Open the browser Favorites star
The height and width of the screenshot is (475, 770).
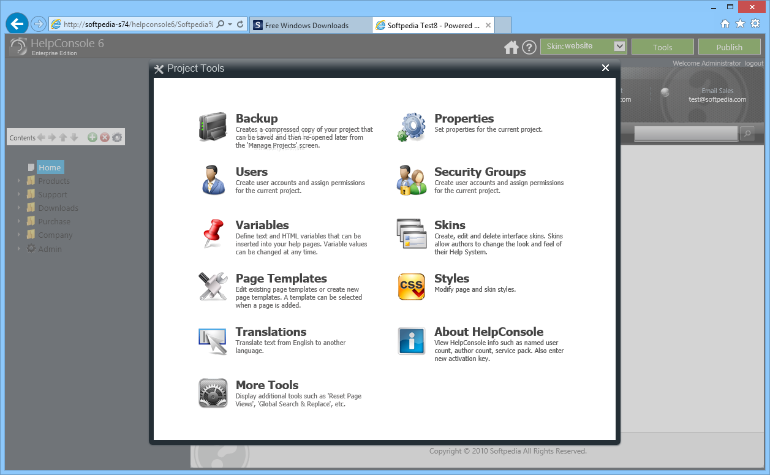[x=740, y=23]
